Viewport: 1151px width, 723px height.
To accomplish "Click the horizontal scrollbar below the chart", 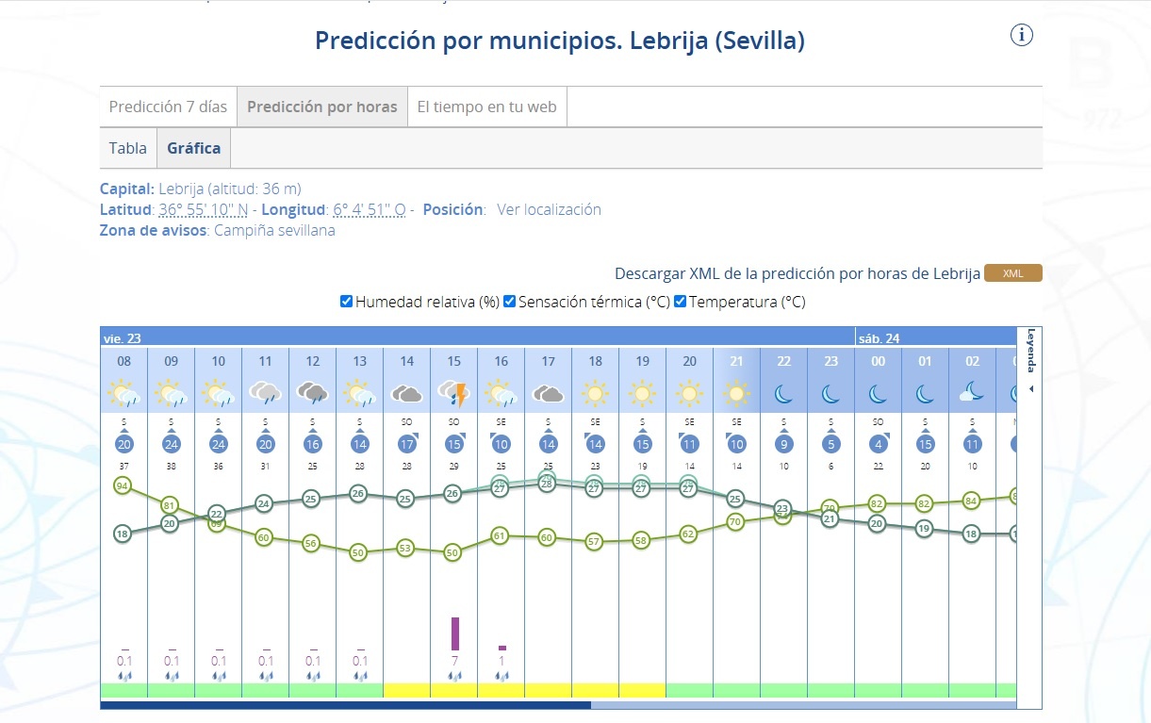I will tap(345, 704).
